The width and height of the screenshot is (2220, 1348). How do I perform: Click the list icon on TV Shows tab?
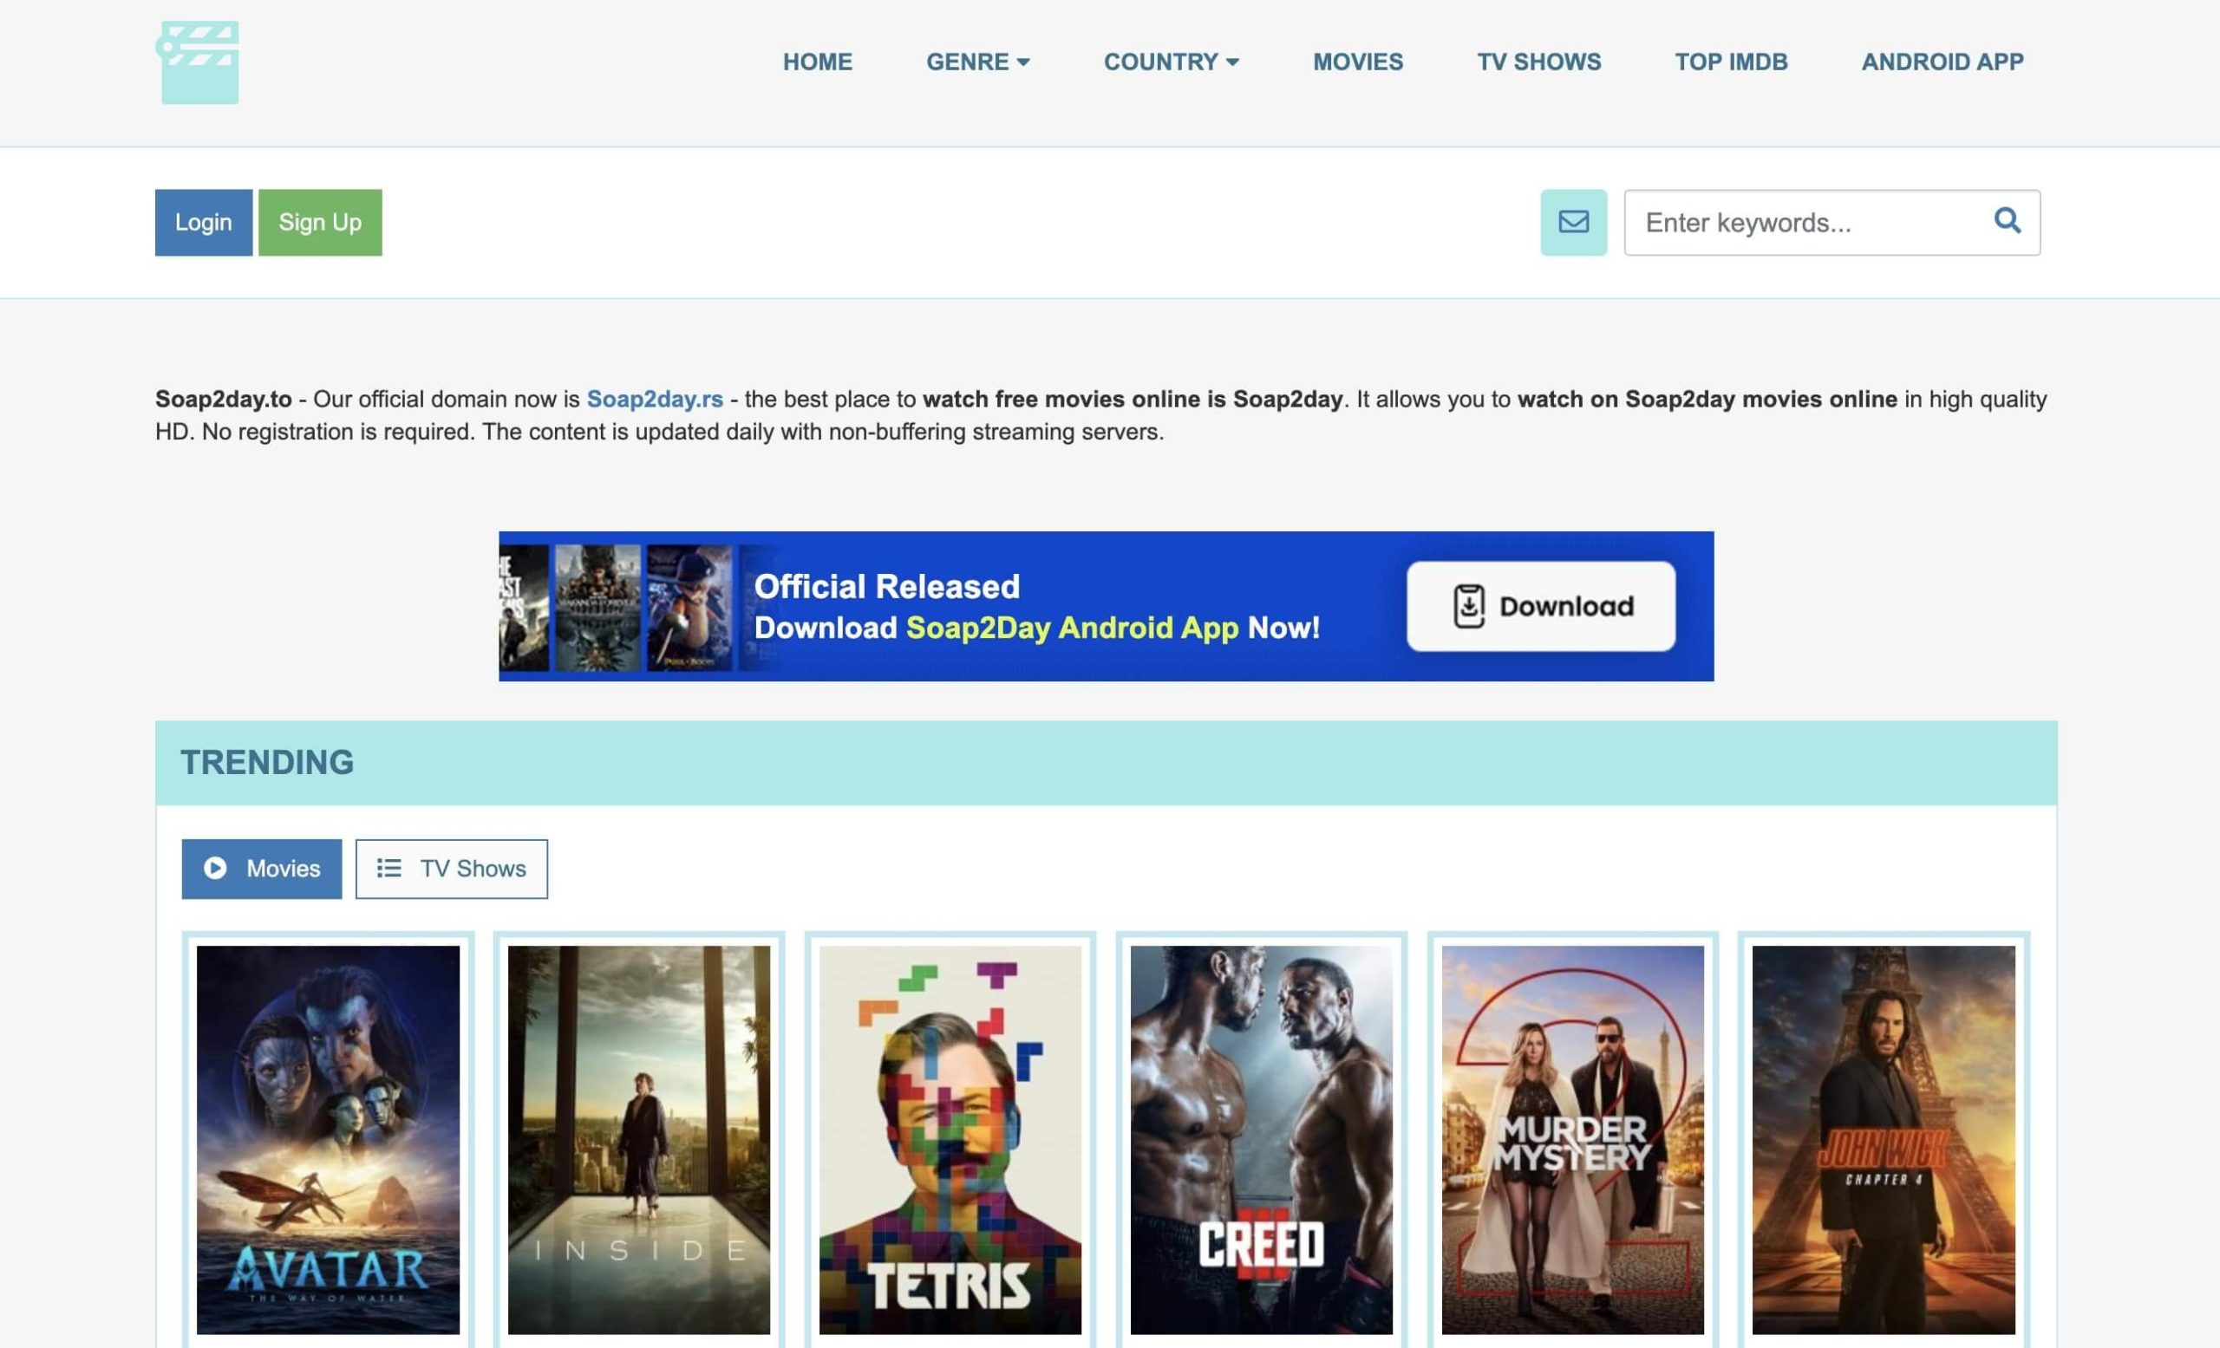click(x=389, y=868)
